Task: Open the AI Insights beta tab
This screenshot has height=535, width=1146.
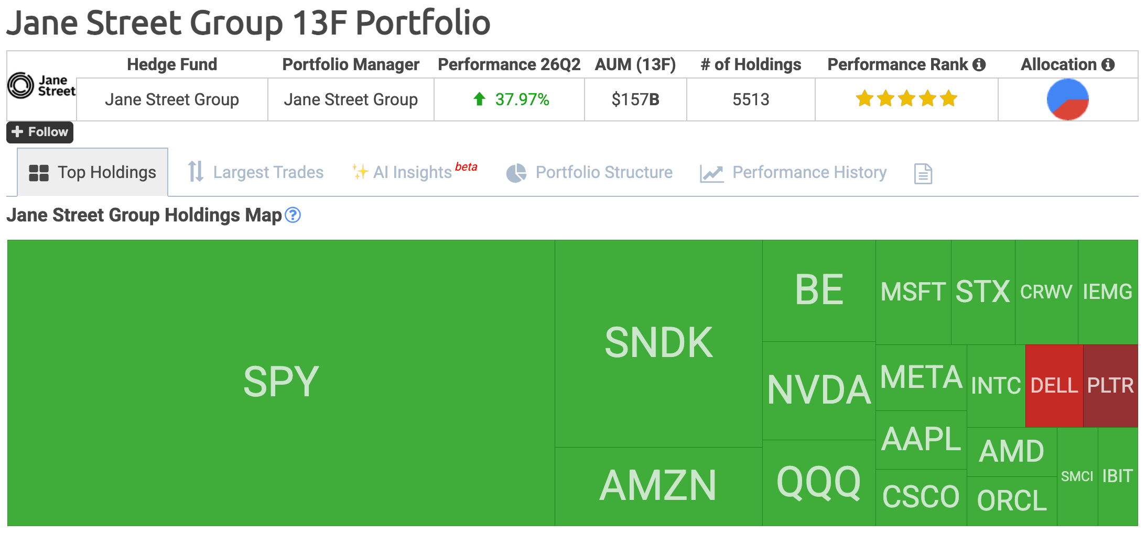Action: pos(414,171)
